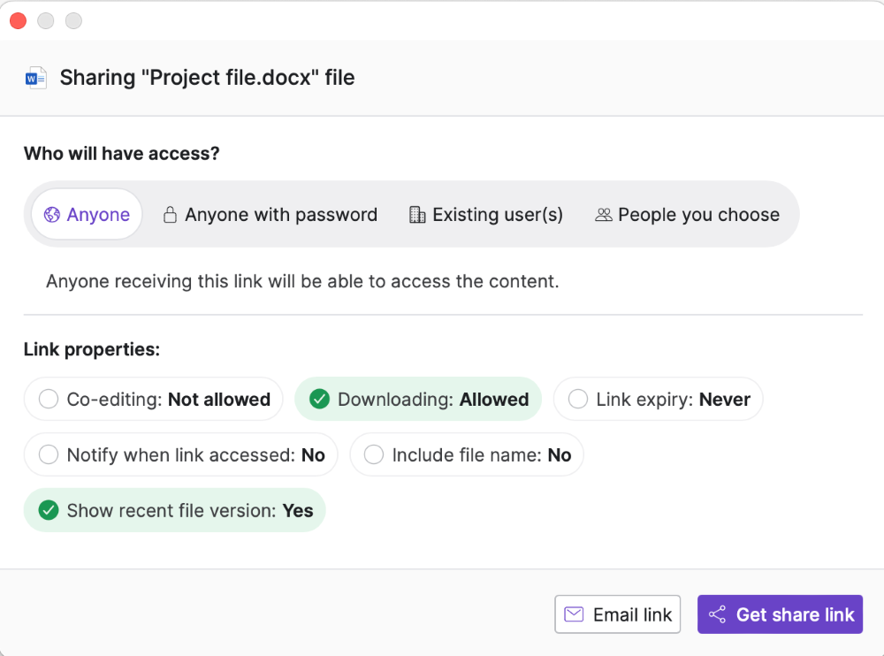Click the share icon on Get share link
The width and height of the screenshot is (884, 656).
[x=717, y=614]
